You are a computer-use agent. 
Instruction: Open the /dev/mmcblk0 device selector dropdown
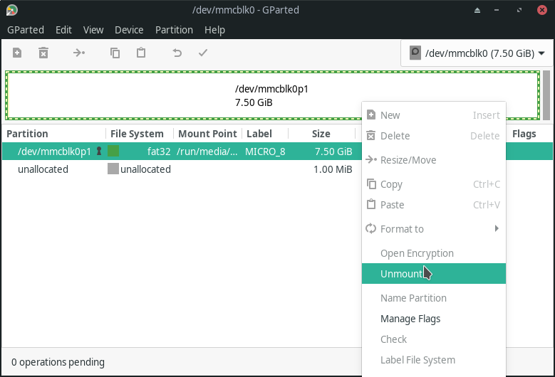tap(477, 53)
